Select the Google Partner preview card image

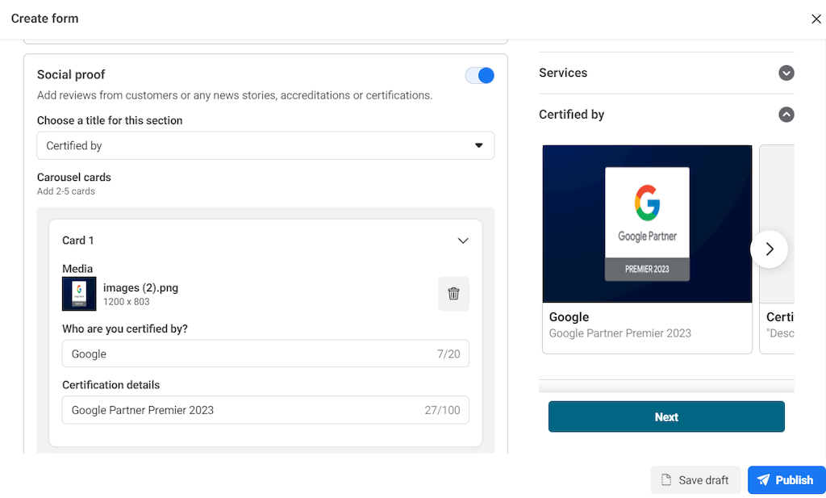[x=647, y=224]
